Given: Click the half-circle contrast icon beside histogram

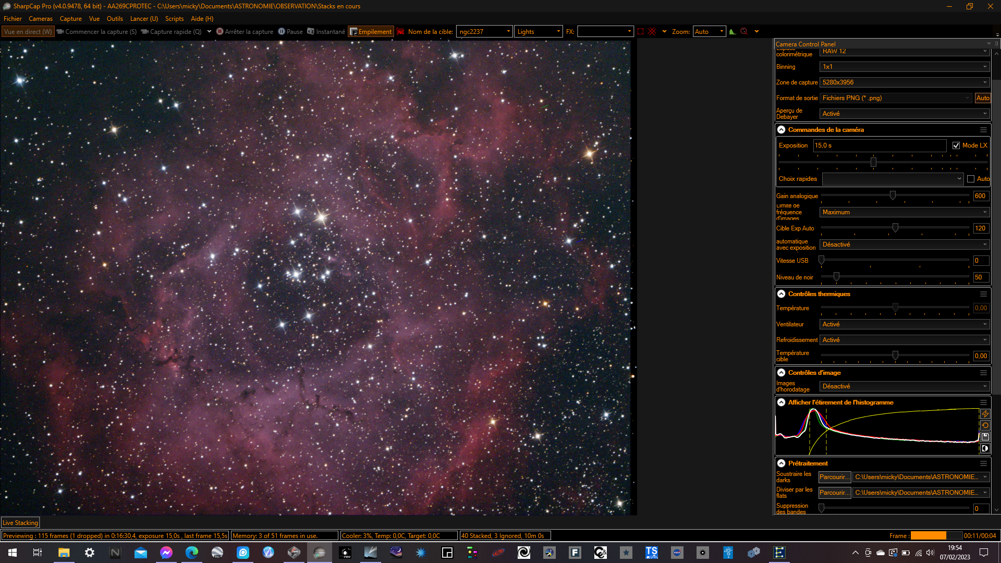Looking at the screenshot, I should [x=985, y=448].
